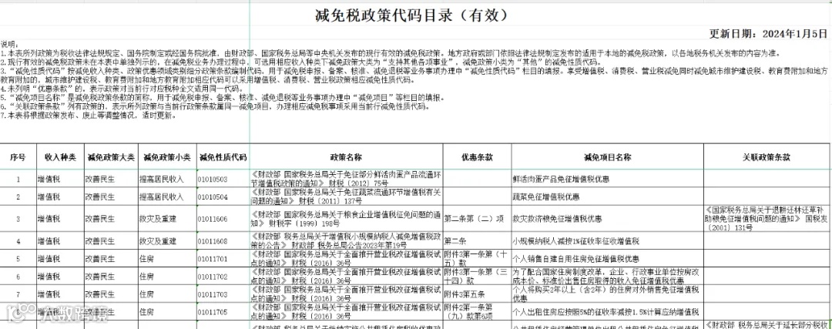Select note line 4 beginning 未列明“优惠条款”的
The width and height of the screenshot is (832, 329).
point(122,89)
